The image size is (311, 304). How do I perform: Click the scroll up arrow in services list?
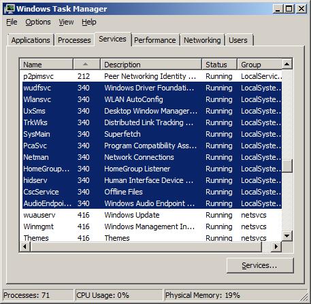pyautogui.click(x=287, y=64)
